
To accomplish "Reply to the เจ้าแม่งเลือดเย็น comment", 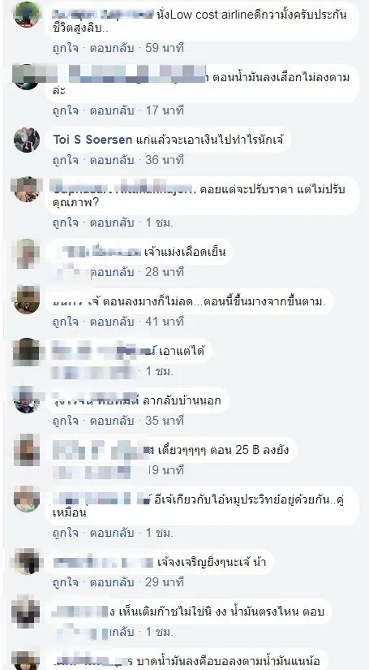I will [x=112, y=272].
